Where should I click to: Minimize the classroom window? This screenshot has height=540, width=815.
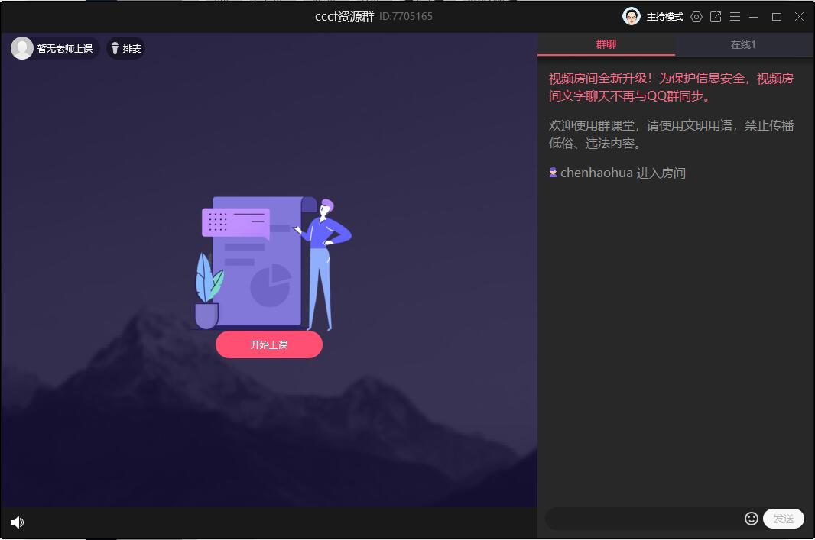(754, 16)
